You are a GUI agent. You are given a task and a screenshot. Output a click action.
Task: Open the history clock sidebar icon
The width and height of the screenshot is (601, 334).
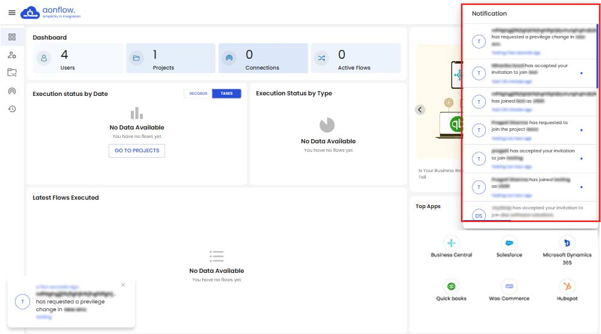coord(12,109)
